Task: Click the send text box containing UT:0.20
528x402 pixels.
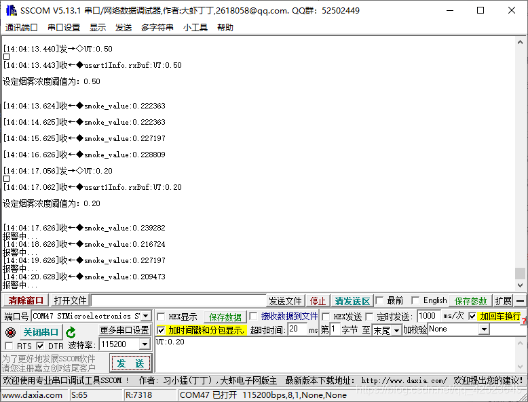Action: point(335,355)
